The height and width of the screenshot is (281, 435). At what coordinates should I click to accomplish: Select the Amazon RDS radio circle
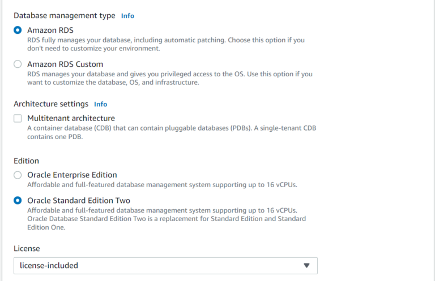[18, 30]
